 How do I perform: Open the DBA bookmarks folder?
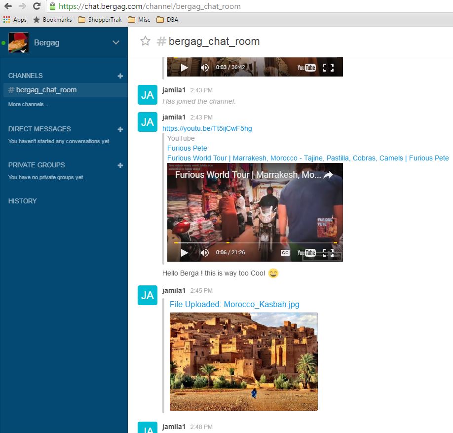point(167,20)
